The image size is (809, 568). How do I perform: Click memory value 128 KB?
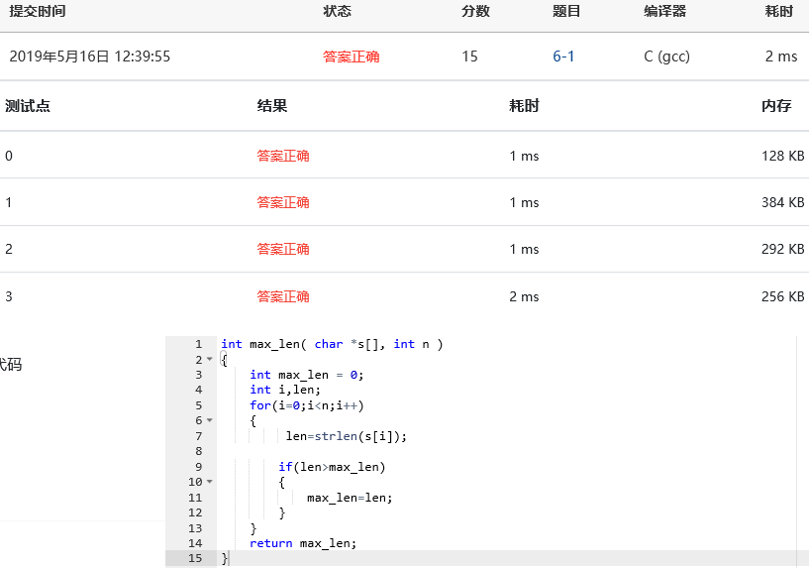782,156
